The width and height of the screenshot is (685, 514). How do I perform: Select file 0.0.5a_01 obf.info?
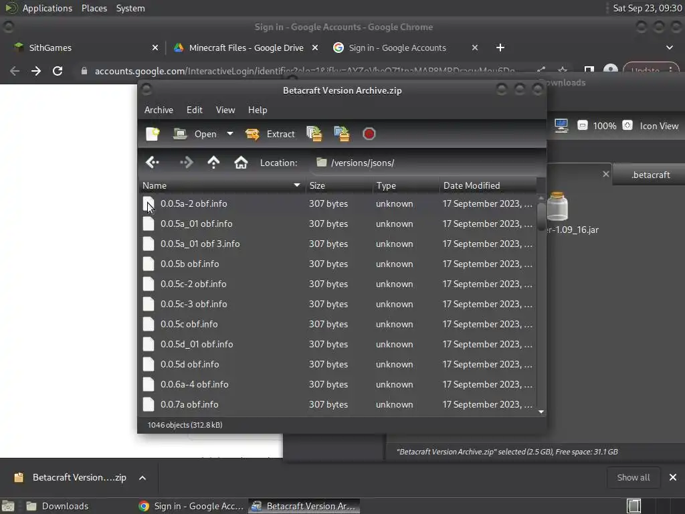click(x=338, y=224)
